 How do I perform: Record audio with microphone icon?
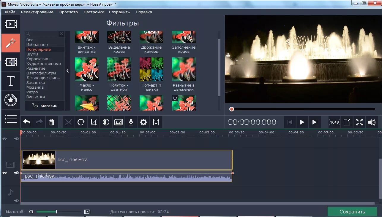pos(131,122)
